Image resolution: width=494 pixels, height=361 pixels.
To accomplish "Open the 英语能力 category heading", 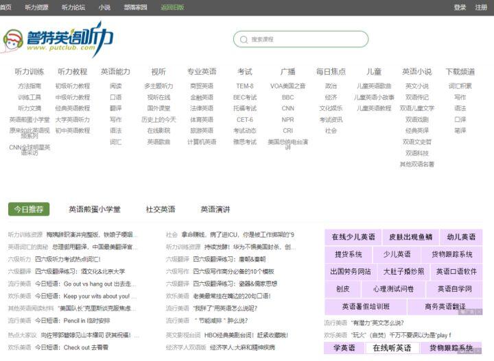I will (116, 72).
